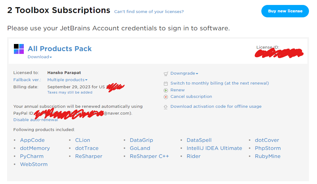Switch to monthly billing at next renewal
The width and height of the screenshot is (317, 184).
[x=220, y=83]
